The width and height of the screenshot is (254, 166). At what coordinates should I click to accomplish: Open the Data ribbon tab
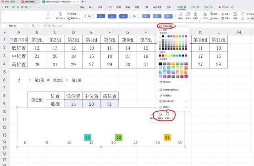119,7
